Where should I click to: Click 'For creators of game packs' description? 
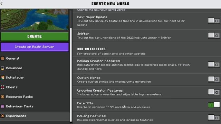click(x=111, y=54)
